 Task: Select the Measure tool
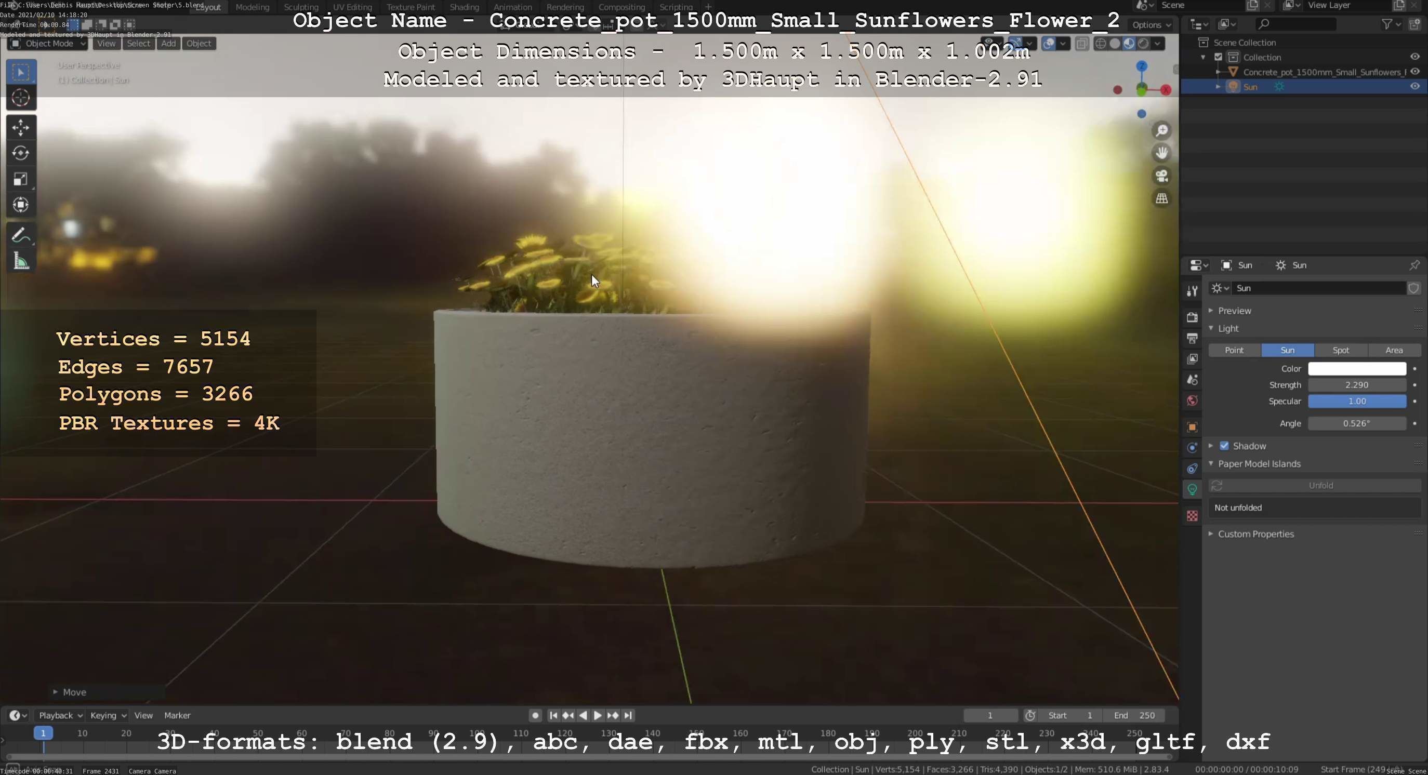coord(21,261)
